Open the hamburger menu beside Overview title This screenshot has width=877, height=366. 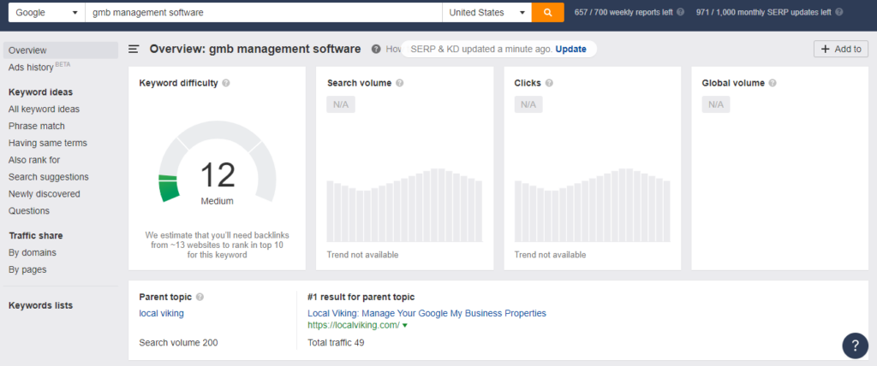[134, 50]
